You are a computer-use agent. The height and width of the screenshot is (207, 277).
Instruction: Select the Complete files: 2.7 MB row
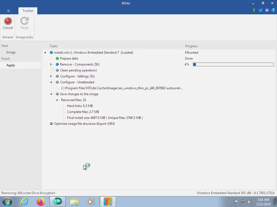[x=83, y=112]
